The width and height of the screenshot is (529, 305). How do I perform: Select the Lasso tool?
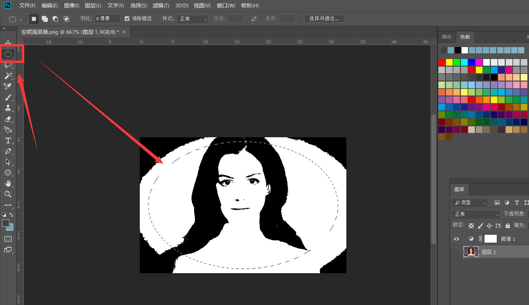(x=8, y=65)
